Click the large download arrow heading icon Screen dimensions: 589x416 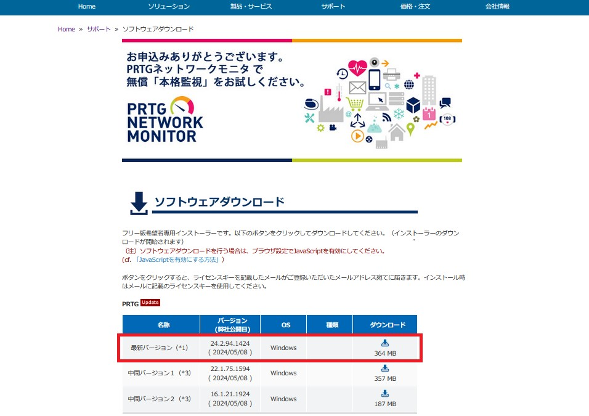139,203
